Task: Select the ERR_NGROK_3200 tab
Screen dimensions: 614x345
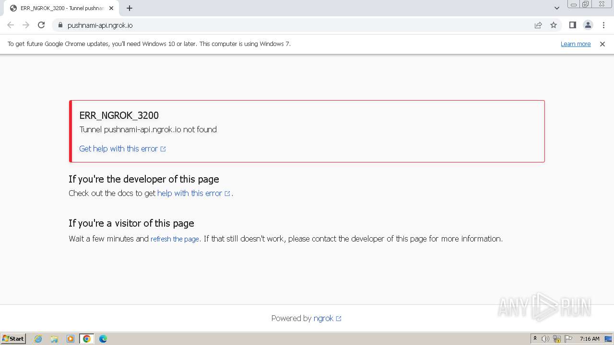Action: tap(60, 8)
